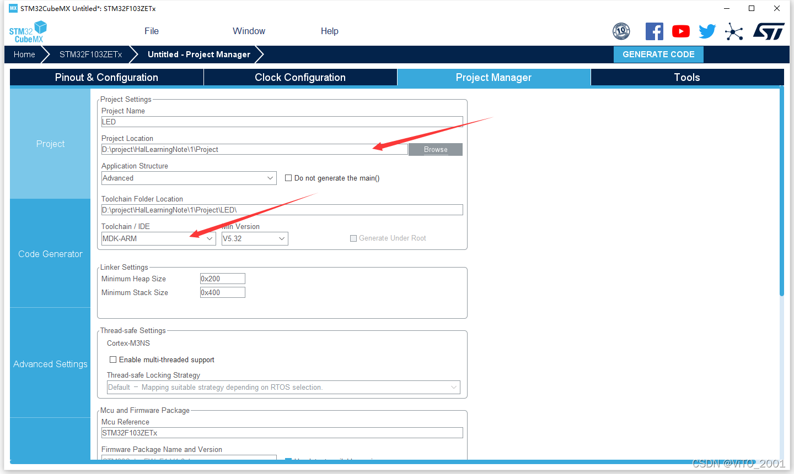This screenshot has height=474, width=794.
Task: Click the Toolchain Folder Location field
Action: coord(282,210)
